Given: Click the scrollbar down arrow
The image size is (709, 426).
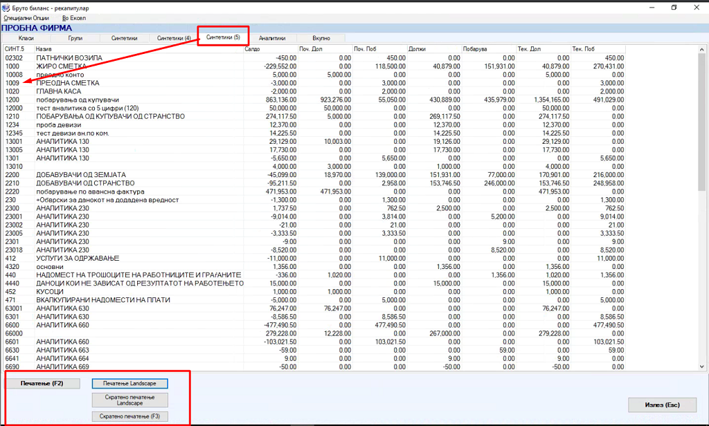Looking at the screenshot, I should [702, 367].
